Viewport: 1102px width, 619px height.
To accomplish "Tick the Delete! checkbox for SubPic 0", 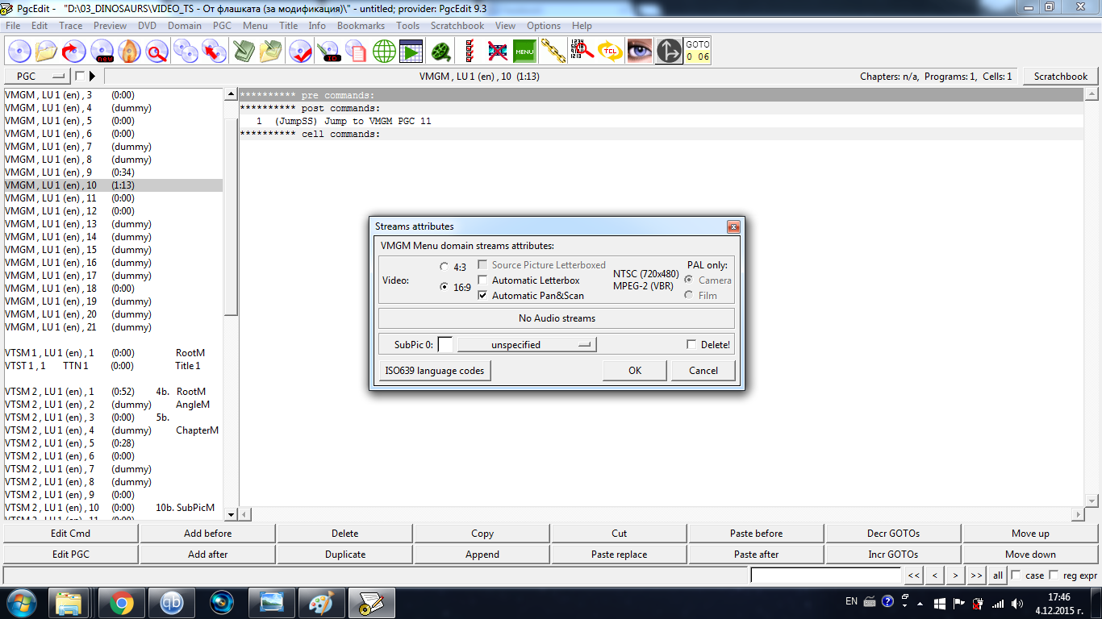I will [691, 344].
